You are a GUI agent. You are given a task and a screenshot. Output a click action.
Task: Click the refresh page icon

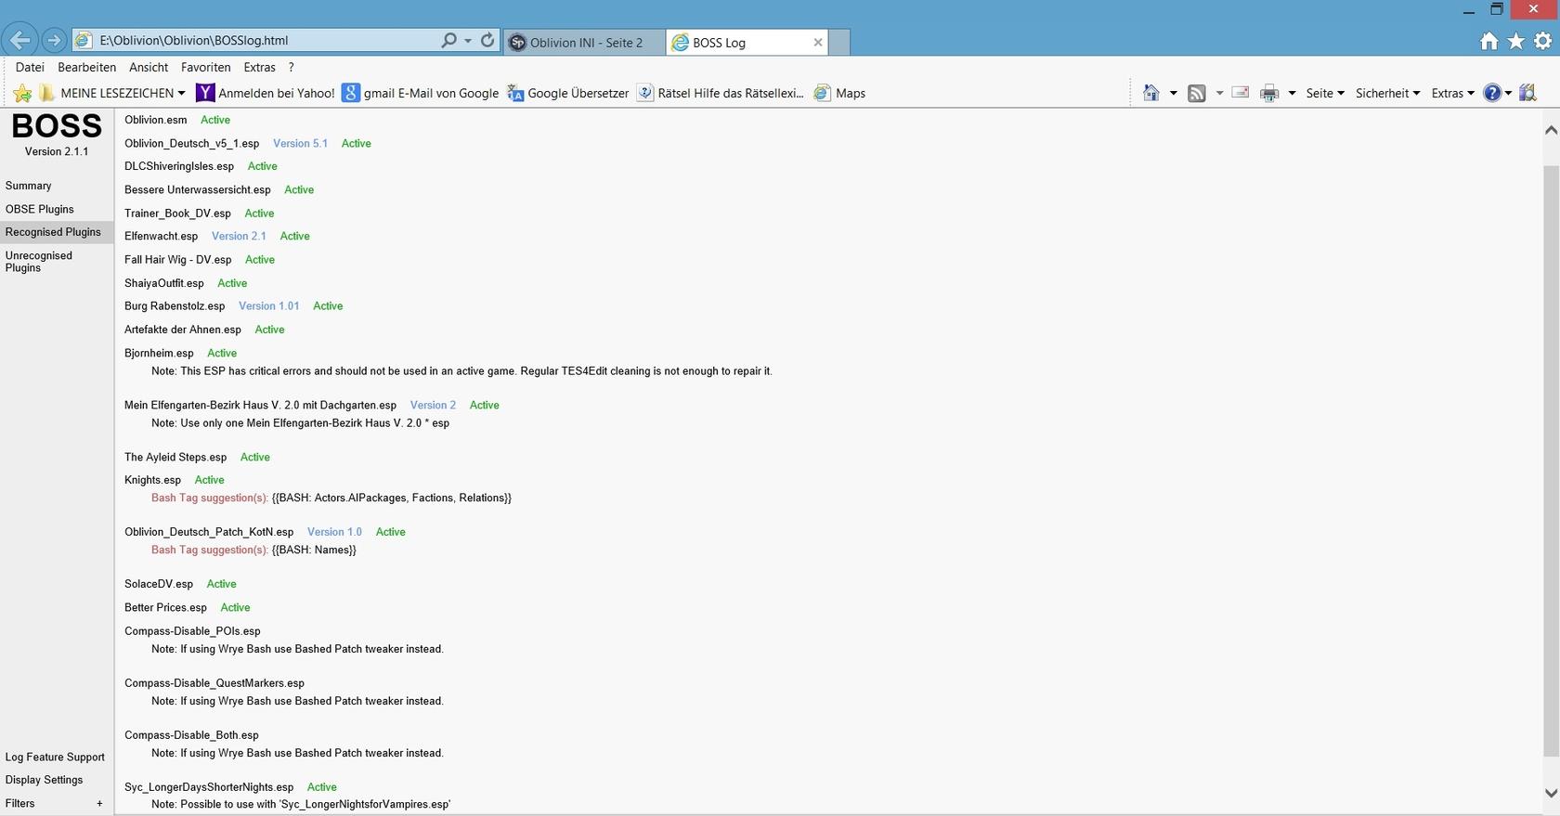point(487,41)
